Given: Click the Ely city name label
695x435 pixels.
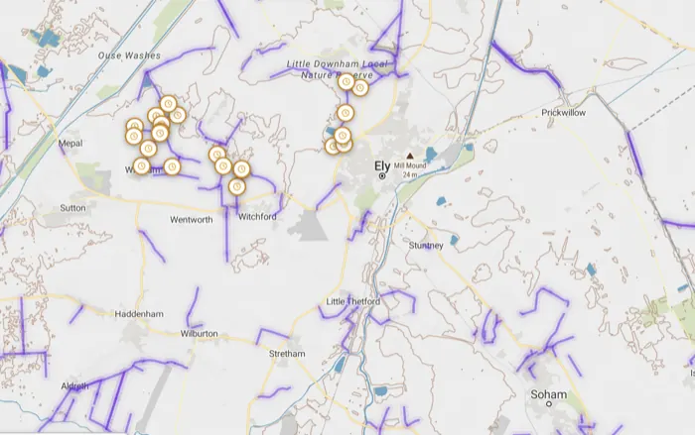Looking at the screenshot, I should [382, 165].
